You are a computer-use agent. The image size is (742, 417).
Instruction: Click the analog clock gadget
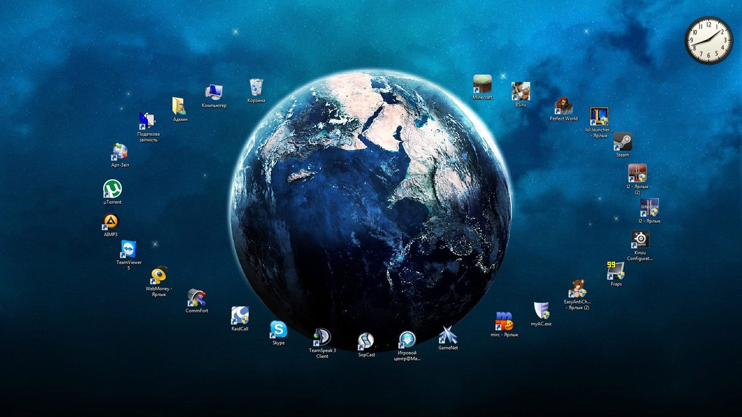708,40
